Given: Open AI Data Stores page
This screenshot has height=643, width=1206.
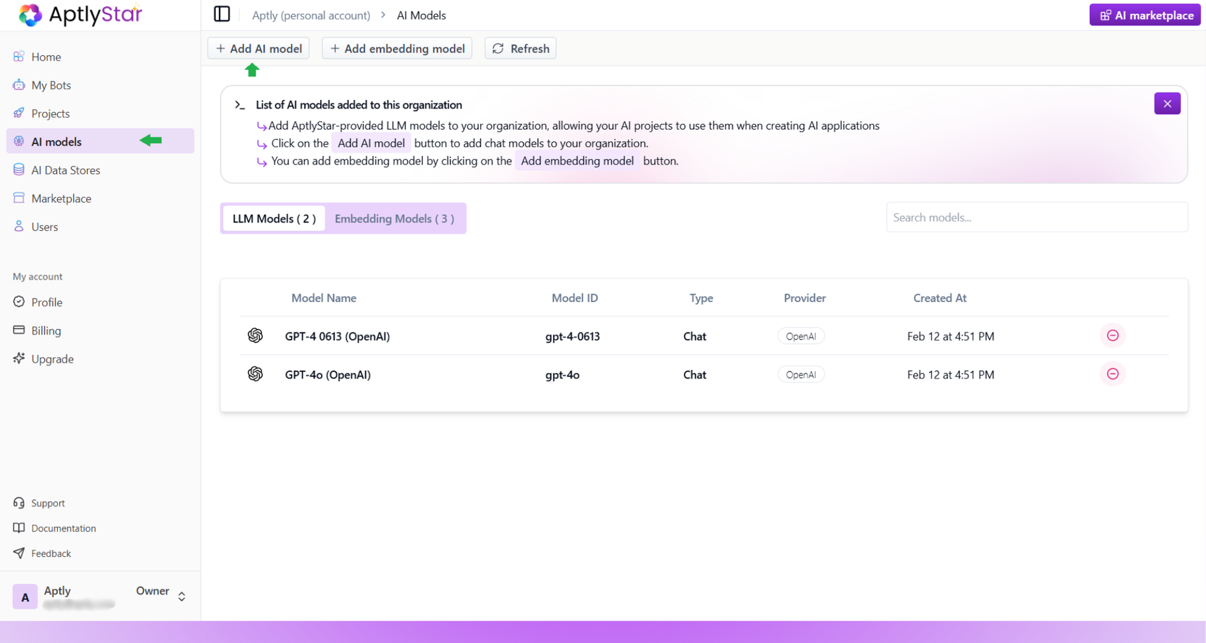Looking at the screenshot, I should click(99, 170).
